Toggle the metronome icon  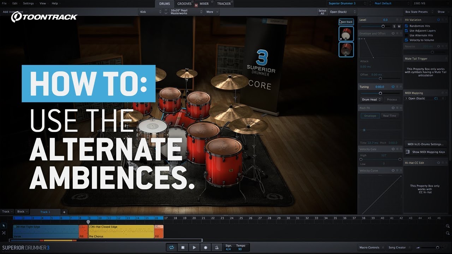tap(217, 248)
